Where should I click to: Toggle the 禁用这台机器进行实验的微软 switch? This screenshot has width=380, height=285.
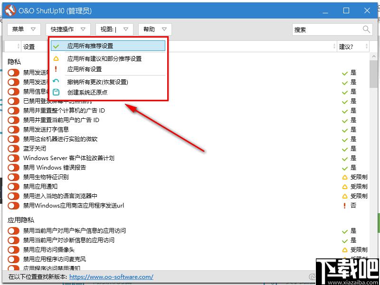coord(13,139)
